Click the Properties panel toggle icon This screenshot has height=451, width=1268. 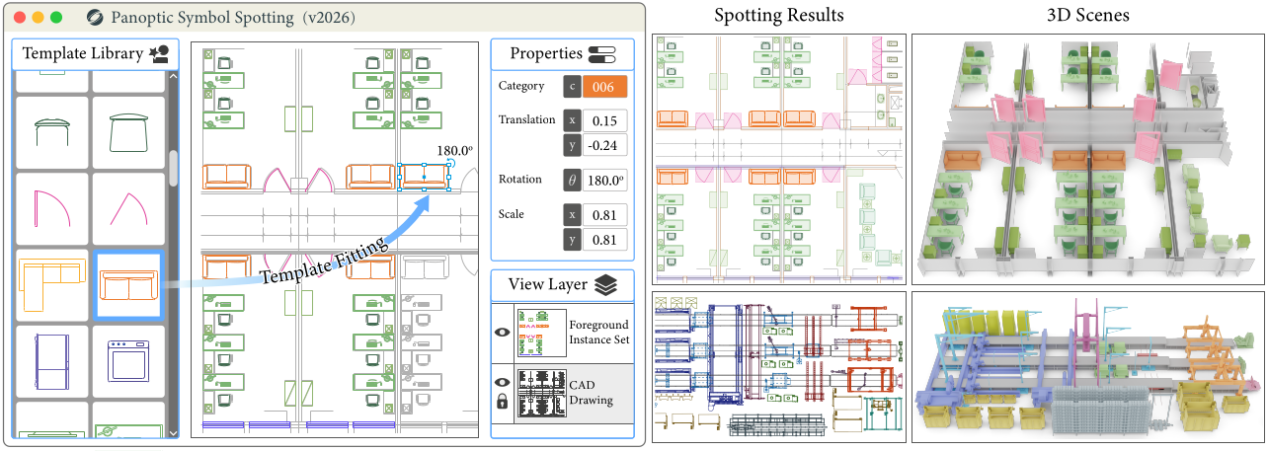(x=600, y=53)
